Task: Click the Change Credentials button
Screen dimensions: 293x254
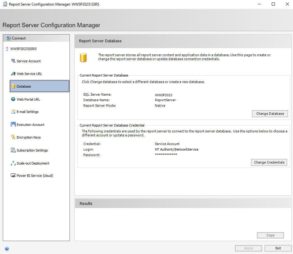Action: click(269, 162)
